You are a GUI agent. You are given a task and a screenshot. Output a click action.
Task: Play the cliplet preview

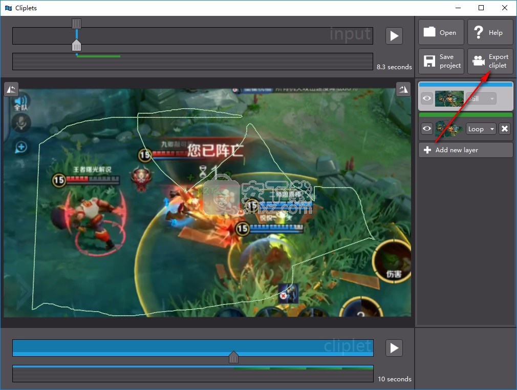click(x=394, y=348)
